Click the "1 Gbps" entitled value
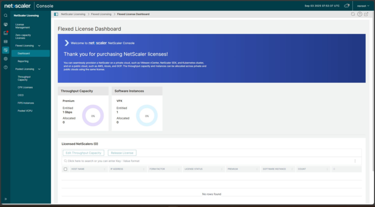This screenshot has height=207, width=375. click(x=67, y=112)
